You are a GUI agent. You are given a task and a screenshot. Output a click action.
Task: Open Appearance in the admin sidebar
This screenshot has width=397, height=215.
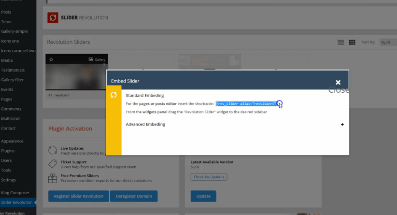[x=12, y=141]
